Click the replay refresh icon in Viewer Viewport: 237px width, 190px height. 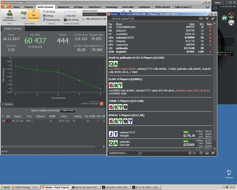tap(201, 153)
